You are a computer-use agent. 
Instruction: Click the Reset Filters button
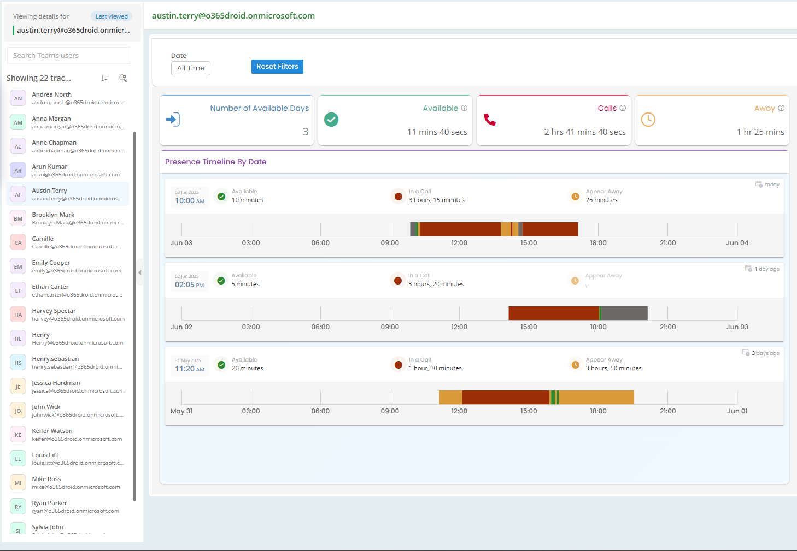click(277, 66)
